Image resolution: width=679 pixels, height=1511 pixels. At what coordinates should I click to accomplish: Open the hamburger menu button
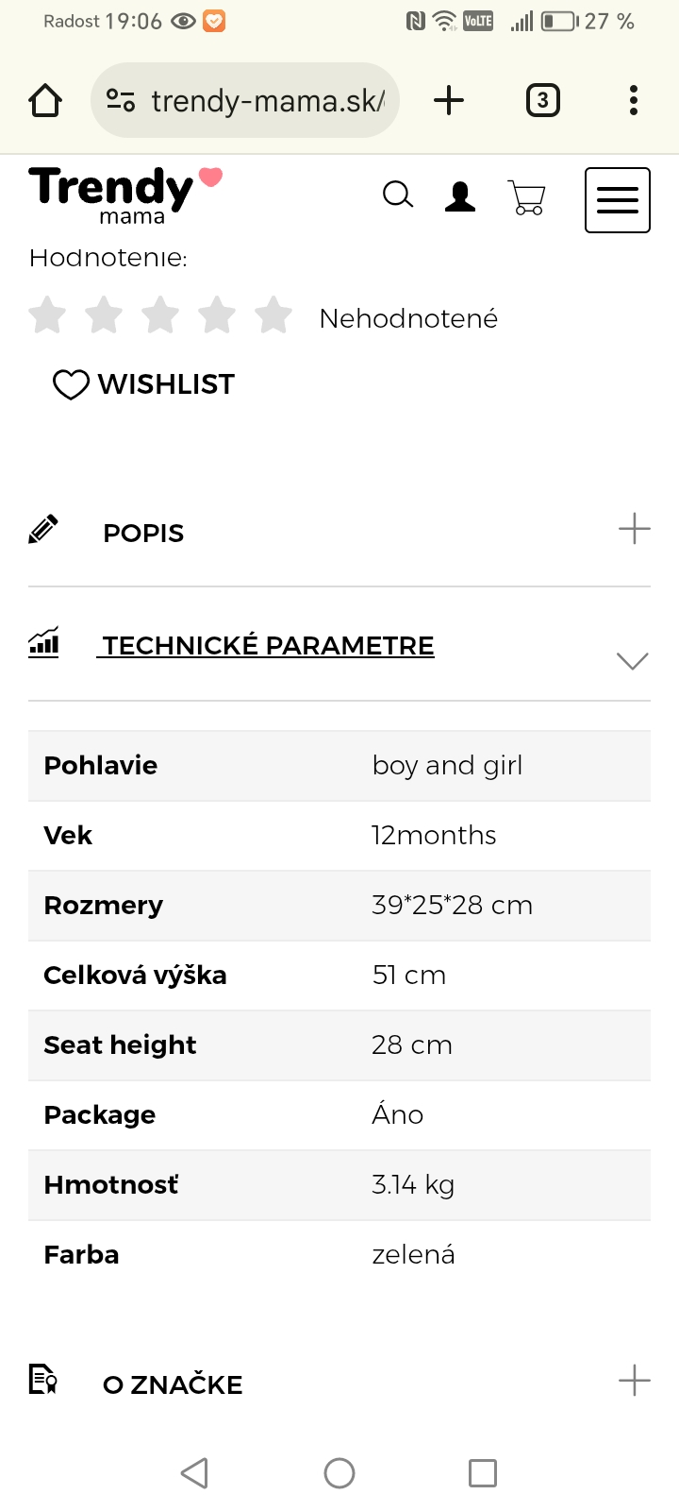pos(618,199)
